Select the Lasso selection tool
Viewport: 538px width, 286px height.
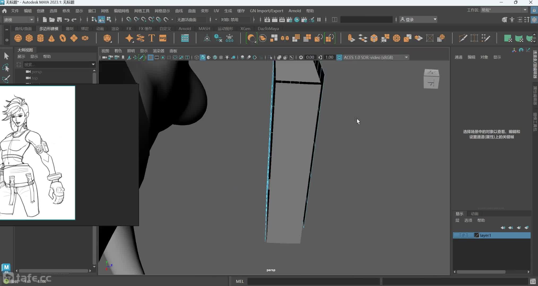point(6,68)
